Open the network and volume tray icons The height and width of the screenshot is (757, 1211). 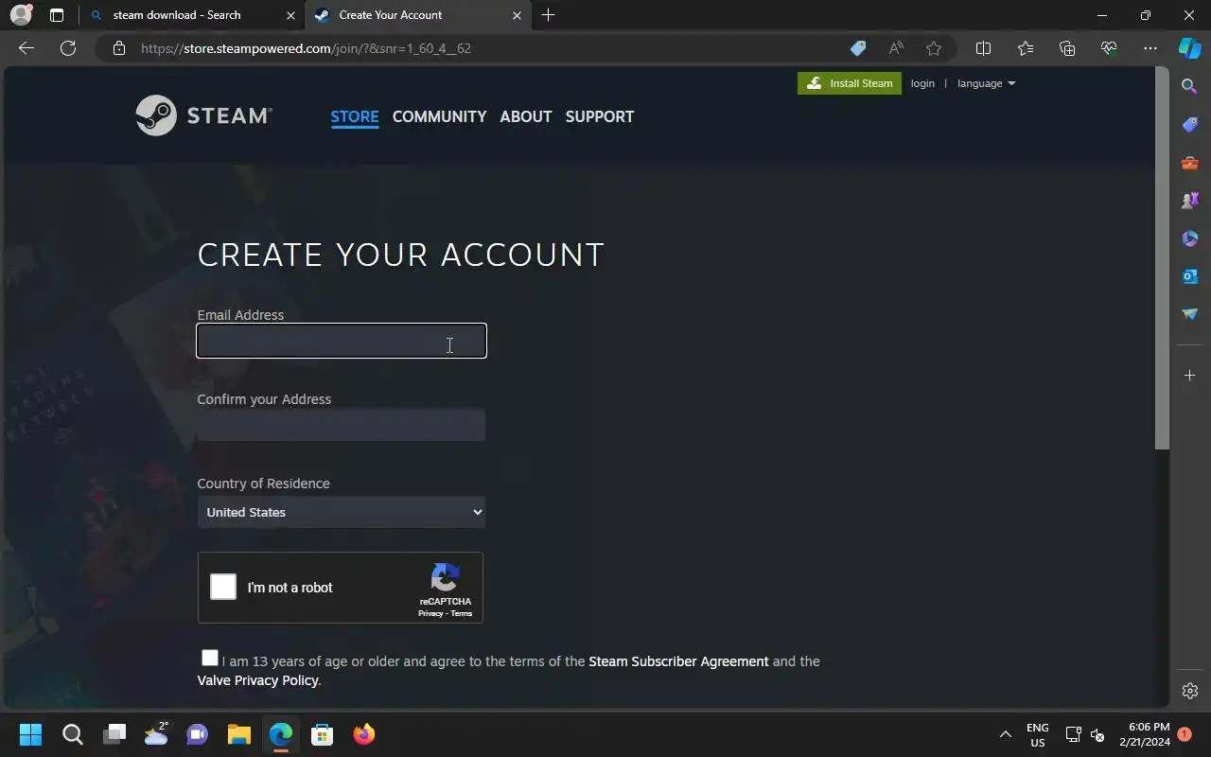(x=1085, y=734)
